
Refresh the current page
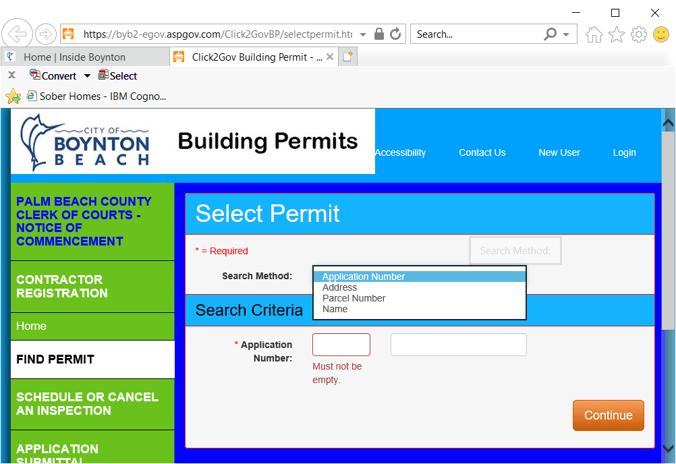395,33
